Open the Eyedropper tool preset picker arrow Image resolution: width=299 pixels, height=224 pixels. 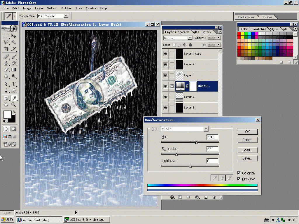tap(14, 16)
